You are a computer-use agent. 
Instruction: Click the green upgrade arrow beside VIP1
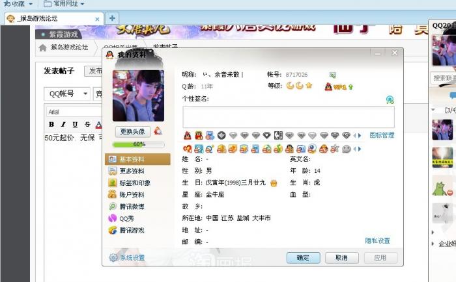(x=350, y=87)
